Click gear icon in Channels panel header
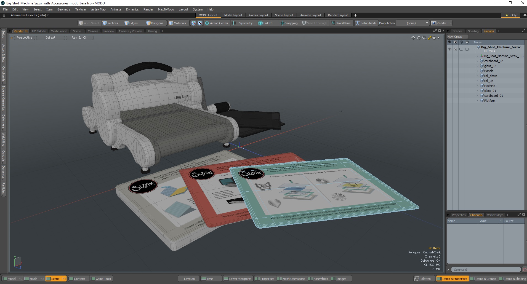 click(524, 215)
